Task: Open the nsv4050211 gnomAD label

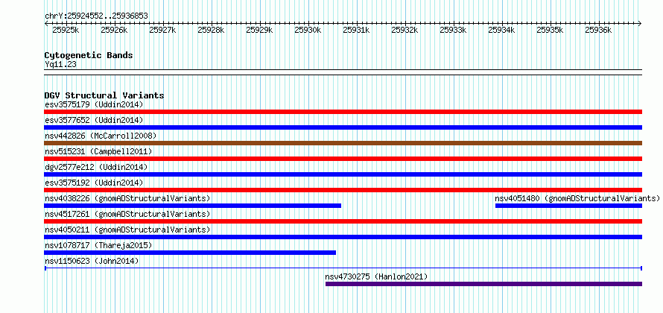Action: click(127, 230)
